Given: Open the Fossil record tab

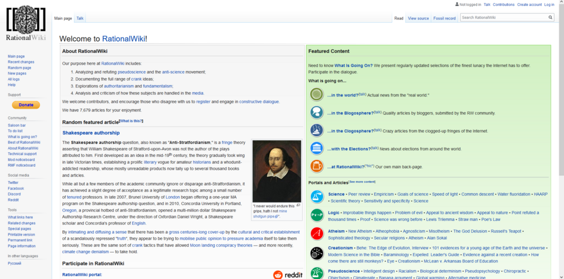Looking at the screenshot, I should pos(445,18).
